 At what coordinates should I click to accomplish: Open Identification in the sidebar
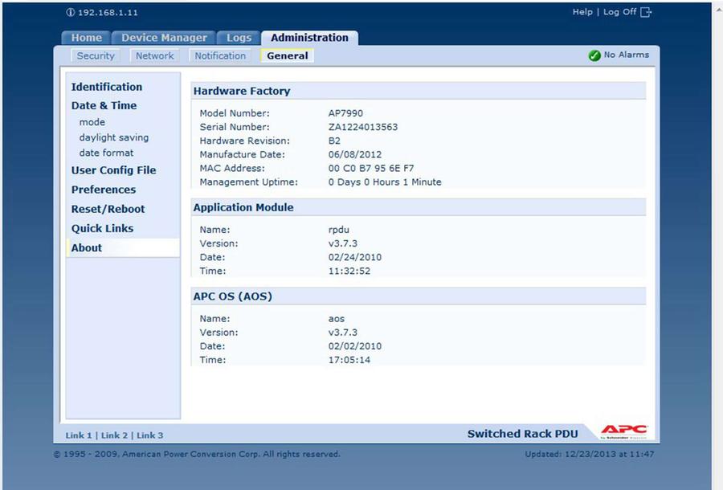107,87
